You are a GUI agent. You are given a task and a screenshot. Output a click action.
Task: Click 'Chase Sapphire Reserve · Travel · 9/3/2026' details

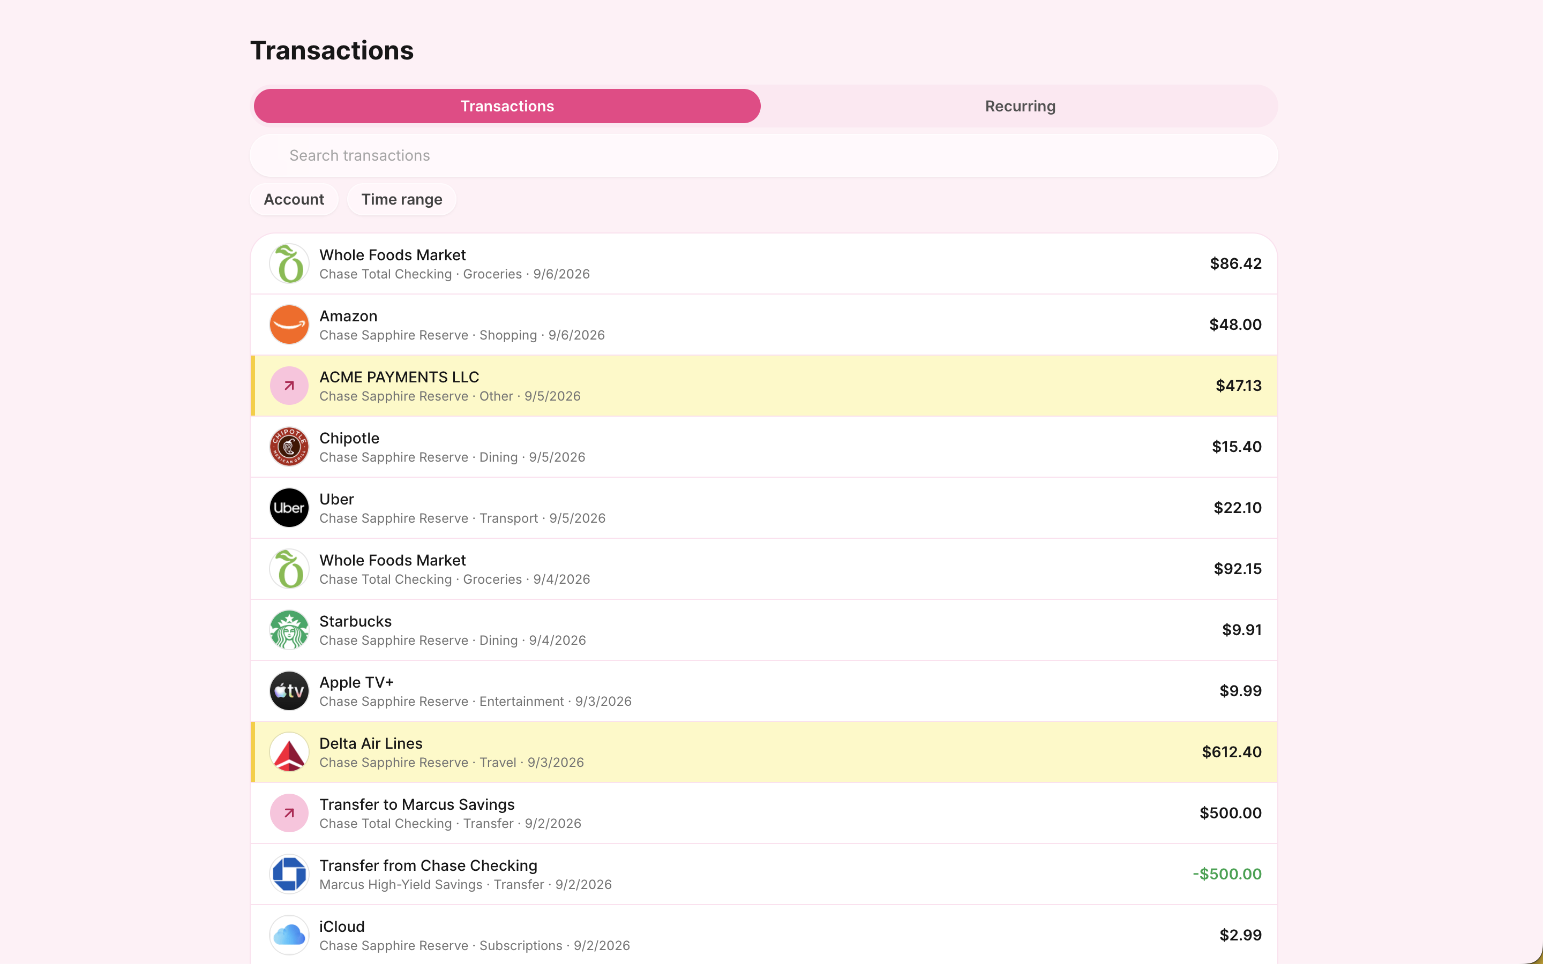click(452, 763)
